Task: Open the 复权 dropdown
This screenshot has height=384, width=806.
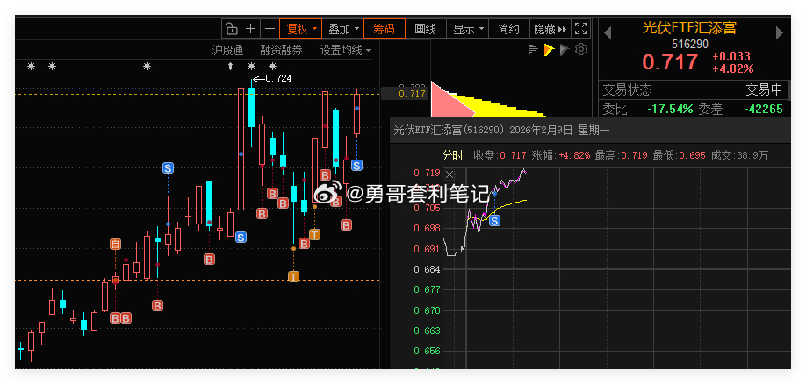Action: pos(300,29)
